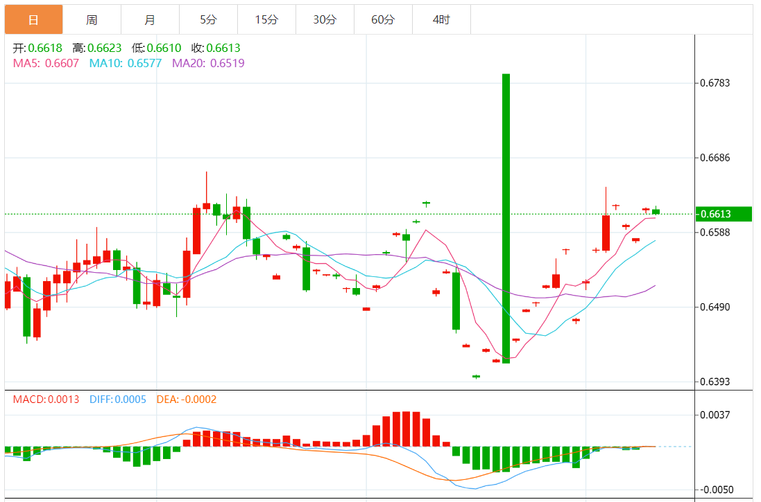This screenshot has width=761, height=502.
Task: Click the 0.6783 price axis label
Action: coord(715,83)
